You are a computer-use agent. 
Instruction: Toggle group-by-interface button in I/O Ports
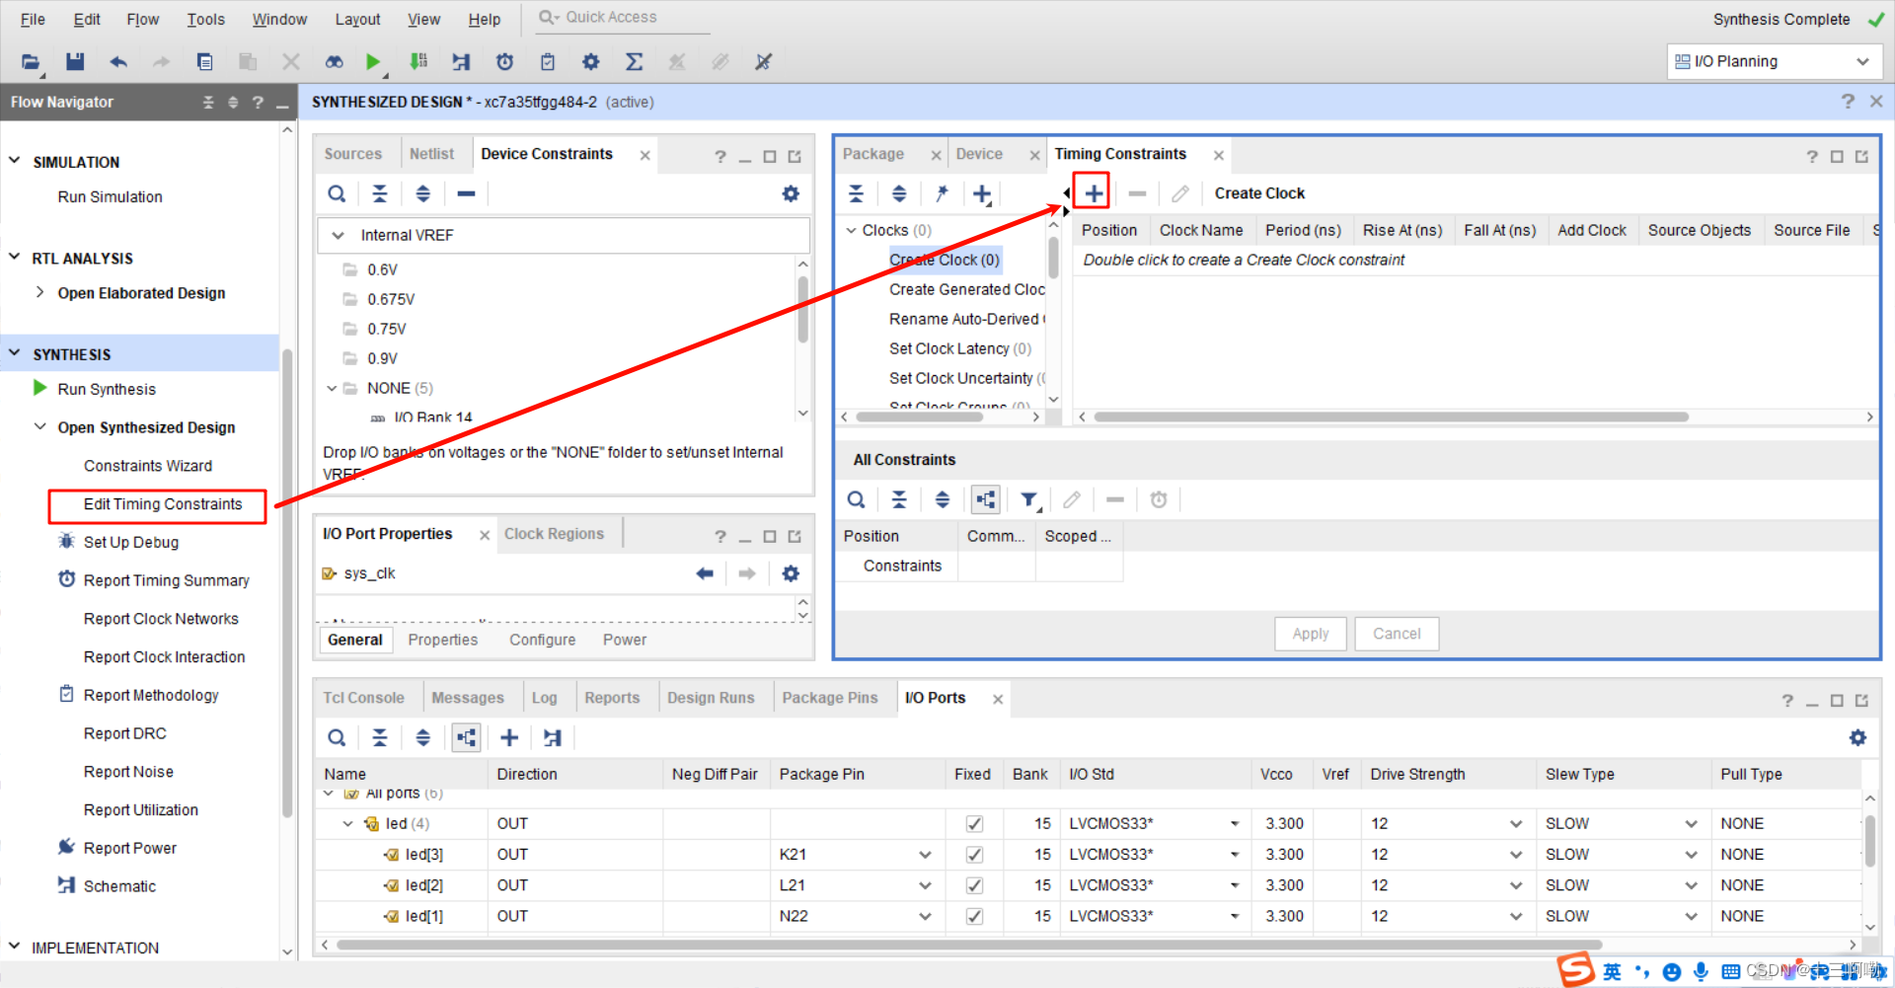click(466, 737)
